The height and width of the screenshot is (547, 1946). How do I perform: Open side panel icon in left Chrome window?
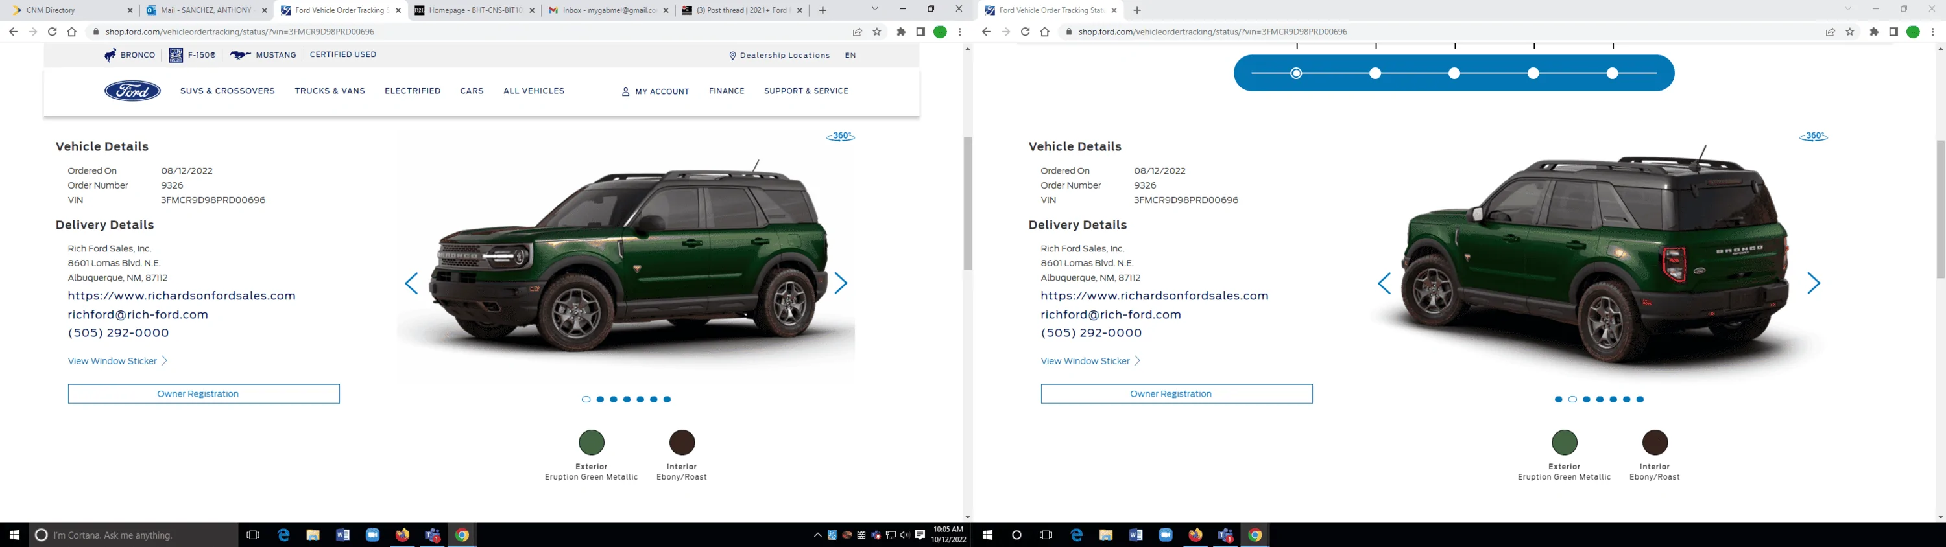pyautogui.click(x=920, y=32)
